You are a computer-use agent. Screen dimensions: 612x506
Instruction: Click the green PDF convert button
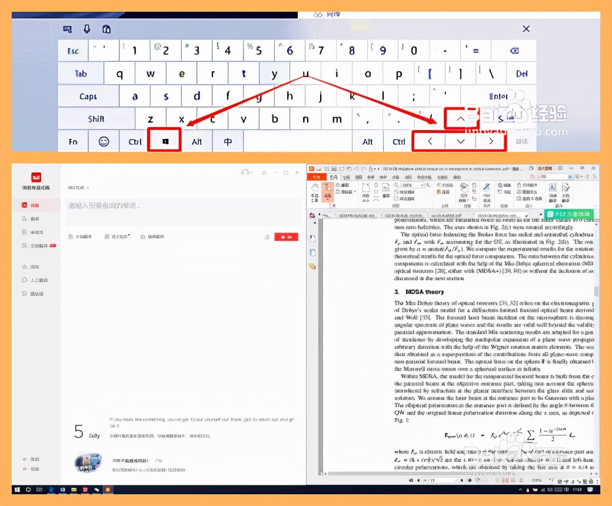[x=568, y=214]
